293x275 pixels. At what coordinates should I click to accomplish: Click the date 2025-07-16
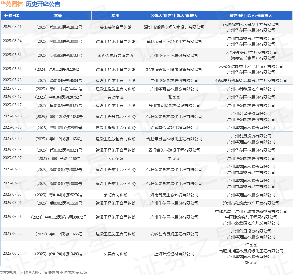coord(12,116)
